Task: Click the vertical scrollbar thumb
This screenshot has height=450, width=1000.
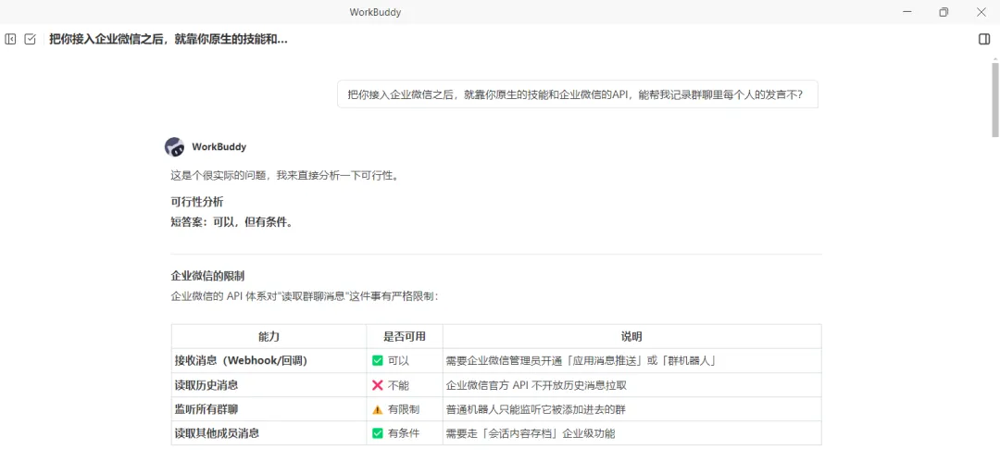Action: [x=994, y=99]
